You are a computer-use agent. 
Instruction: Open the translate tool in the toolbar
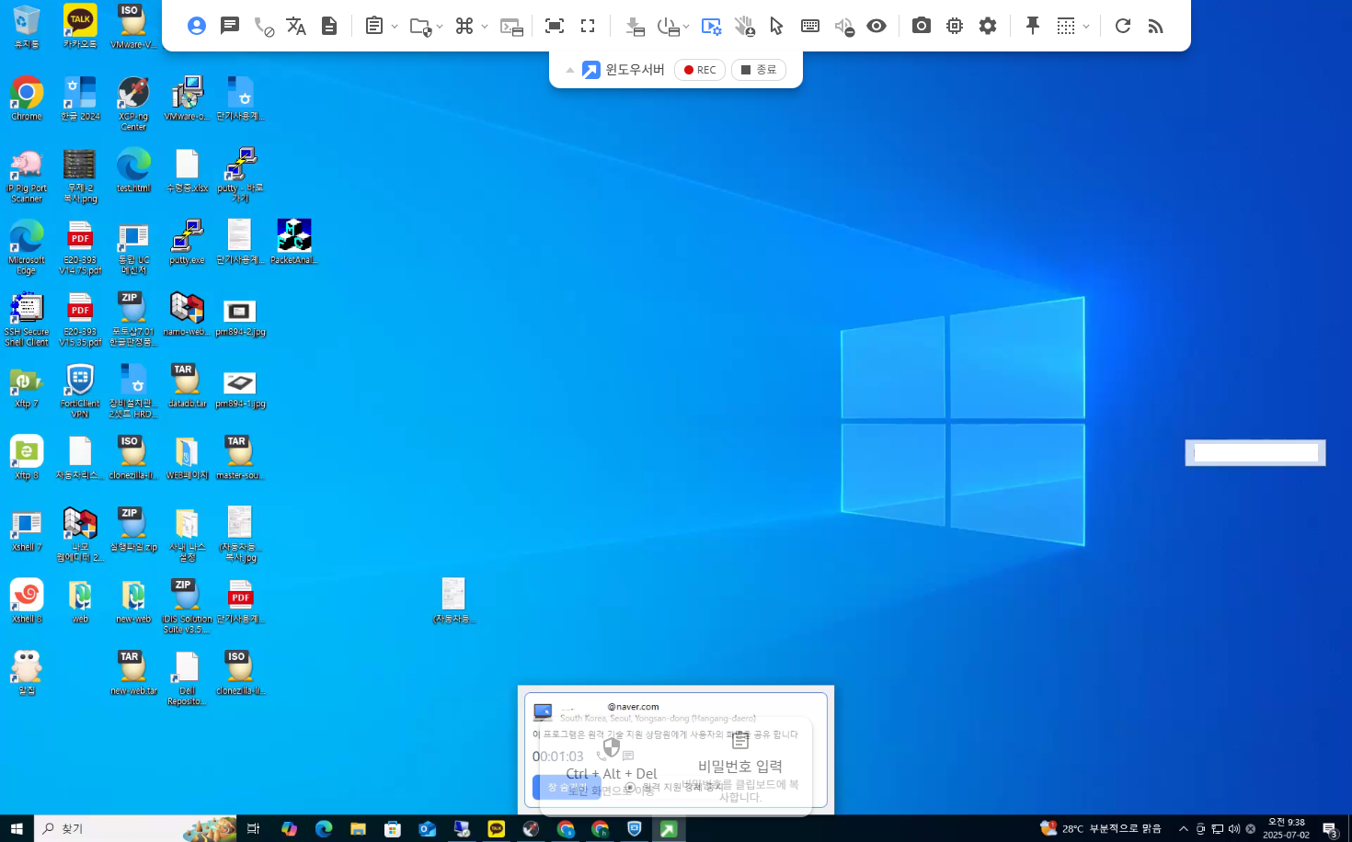296,26
